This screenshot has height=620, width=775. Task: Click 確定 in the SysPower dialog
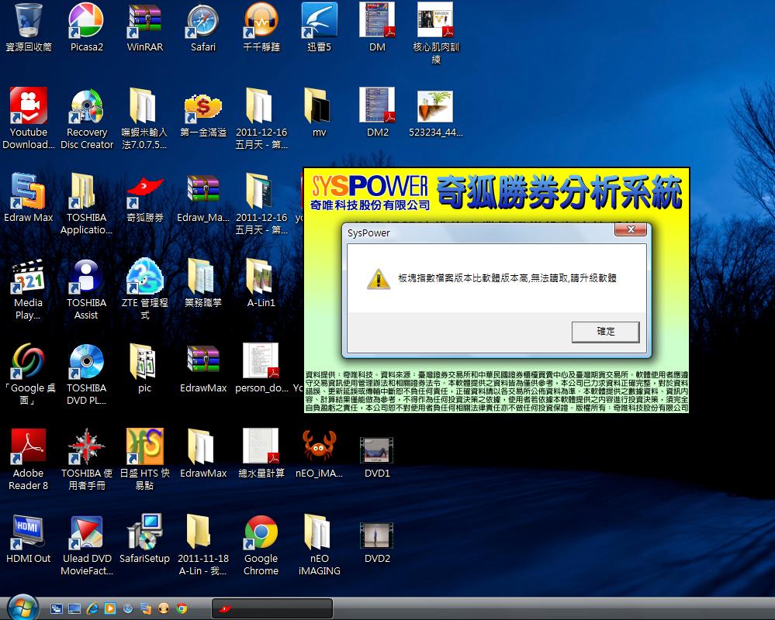click(x=605, y=332)
